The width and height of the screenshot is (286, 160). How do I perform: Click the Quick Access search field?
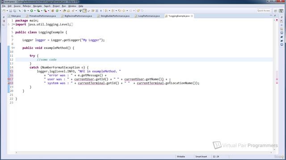point(264,11)
